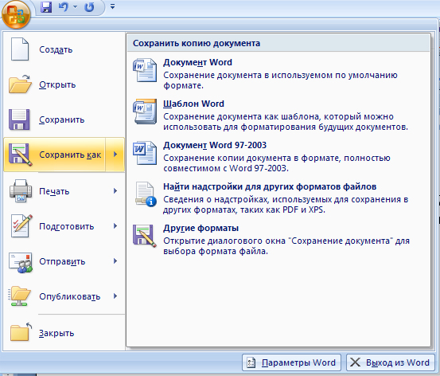The width and height of the screenshot is (440, 376).
Task: Select the Другие форматы option title
Action: pyautogui.click(x=201, y=228)
